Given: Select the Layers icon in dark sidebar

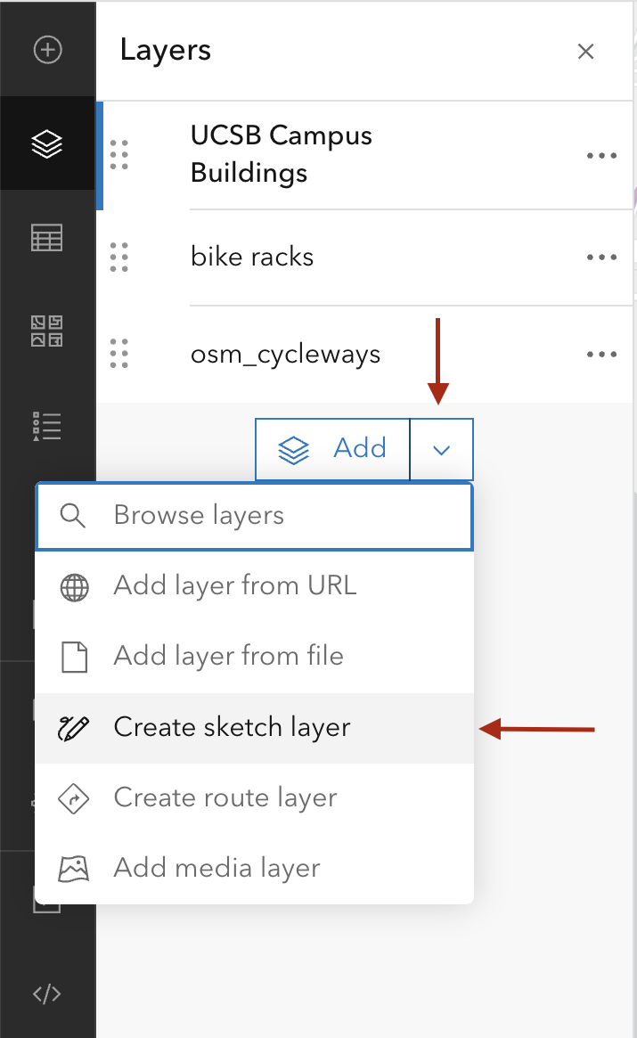Looking at the screenshot, I should pyautogui.click(x=47, y=143).
